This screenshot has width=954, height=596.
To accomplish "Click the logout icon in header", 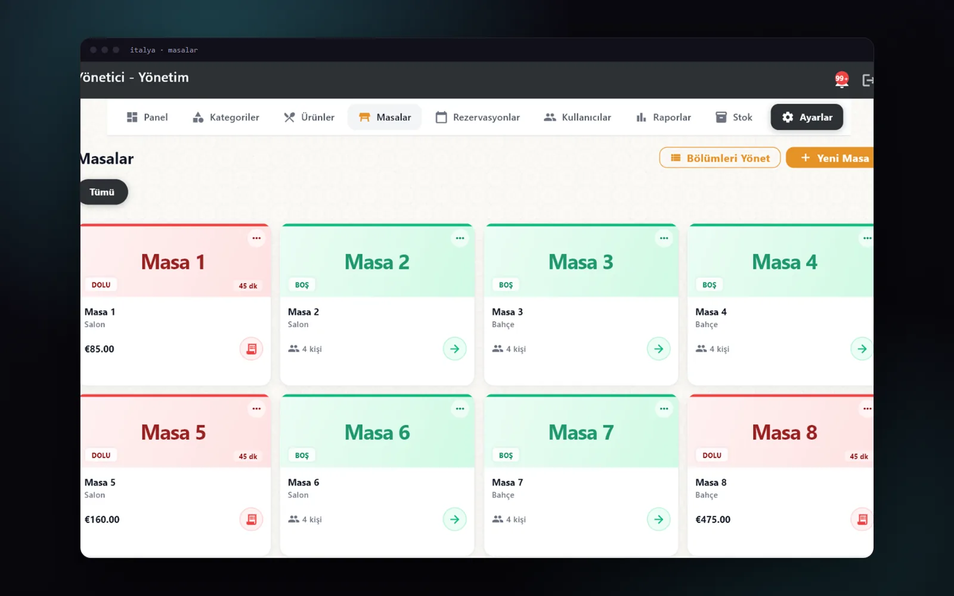I will click(868, 80).
